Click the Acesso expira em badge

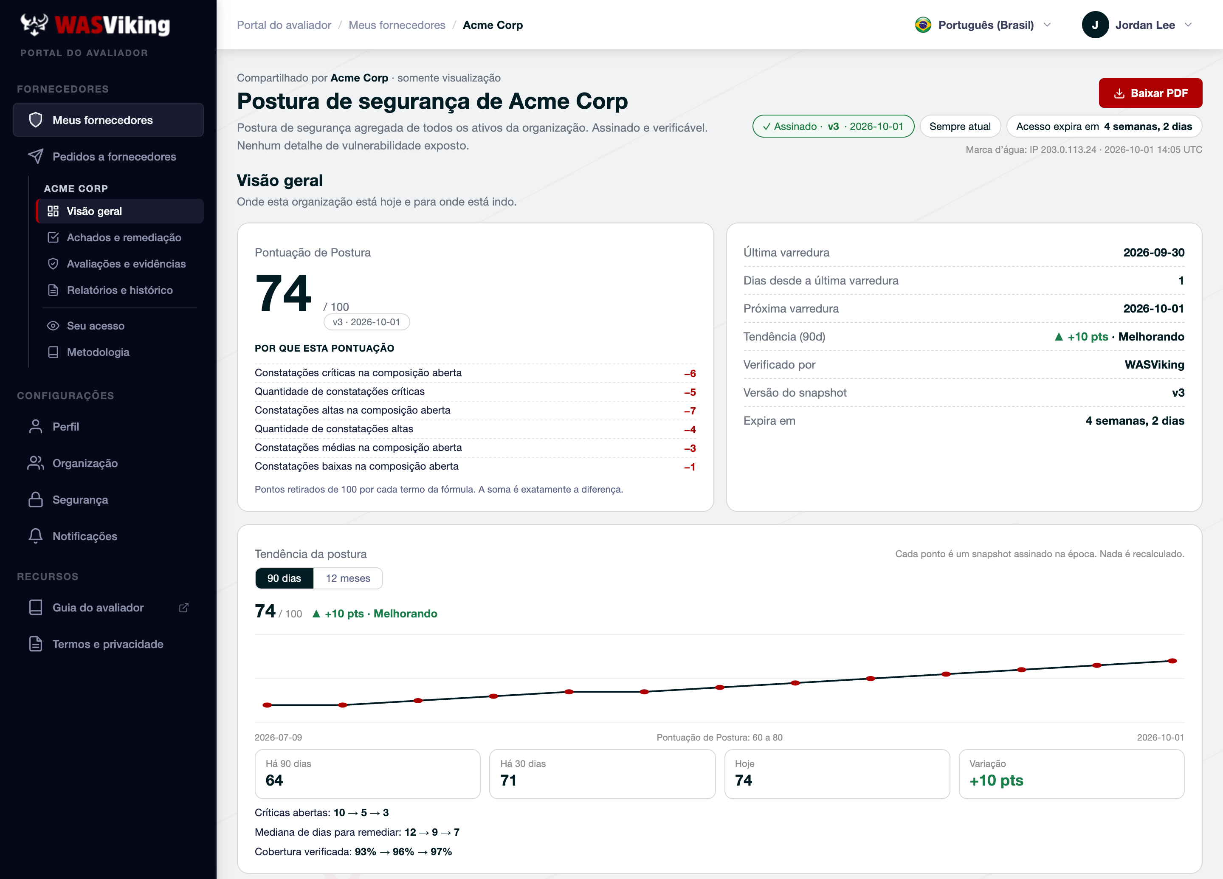[1104, 126]
